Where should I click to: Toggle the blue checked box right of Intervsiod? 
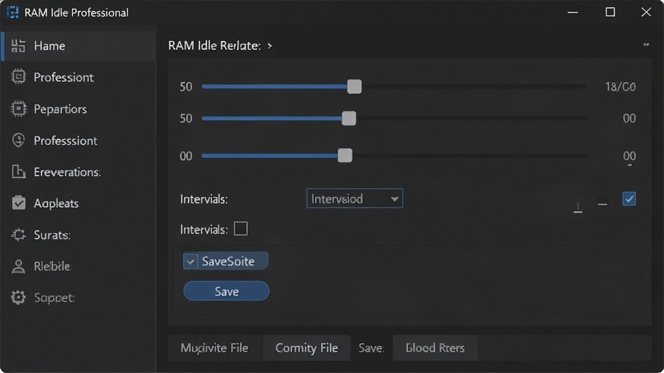point(629,199)
